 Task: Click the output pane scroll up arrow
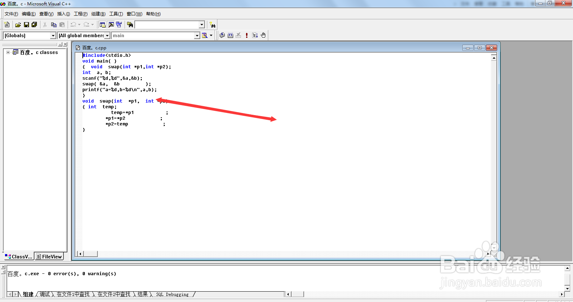coord(567,268)
